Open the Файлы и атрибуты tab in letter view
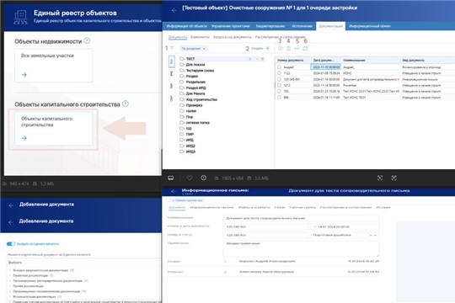 click(x=254, y=207)
